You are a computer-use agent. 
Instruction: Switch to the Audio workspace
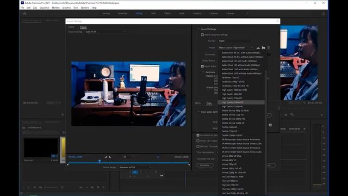[x=182, y=13]
